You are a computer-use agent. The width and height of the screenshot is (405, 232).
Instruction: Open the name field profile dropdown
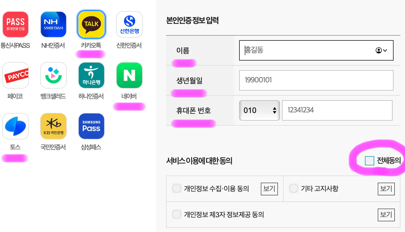pyautogui.click(x=380, y=50)
